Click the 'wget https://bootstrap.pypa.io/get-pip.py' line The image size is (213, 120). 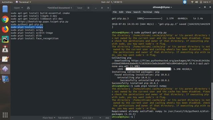coord(40,21)
